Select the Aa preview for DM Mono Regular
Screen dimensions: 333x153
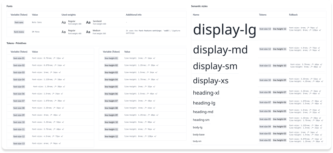64,32
